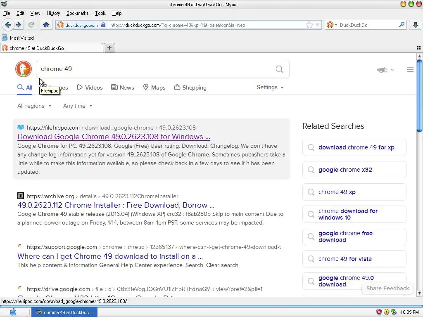Go to the home page icon

tap(46, 25)
